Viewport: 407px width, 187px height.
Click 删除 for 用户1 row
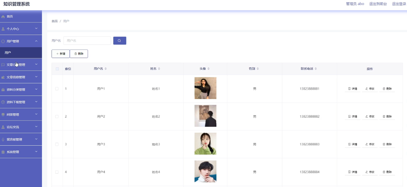(387, 89)
